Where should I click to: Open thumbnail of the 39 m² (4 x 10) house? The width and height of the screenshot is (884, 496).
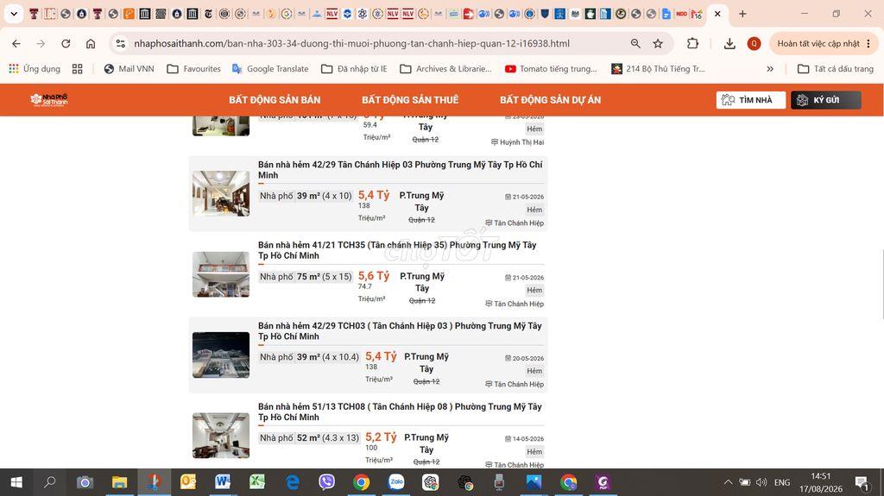click(221, 193)
